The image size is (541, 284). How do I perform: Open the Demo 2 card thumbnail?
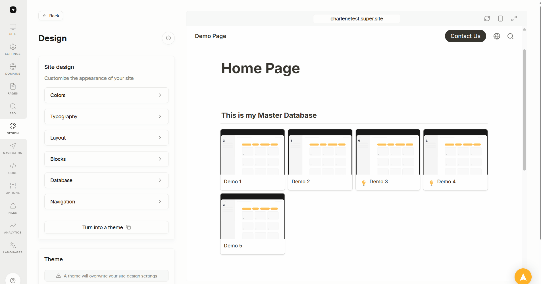point(320,152)
